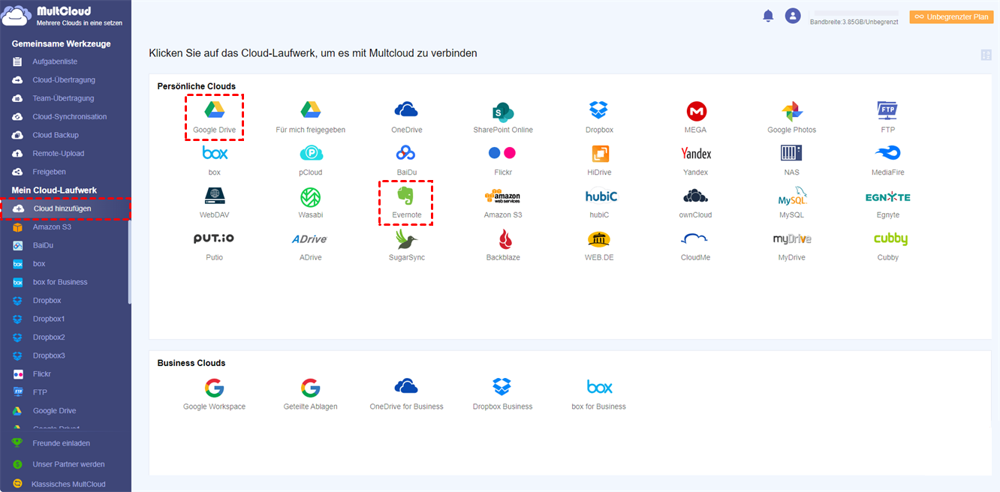Add the HiDrive cloud
This screenshot has height=492, width=1000.
coord(600,154)
